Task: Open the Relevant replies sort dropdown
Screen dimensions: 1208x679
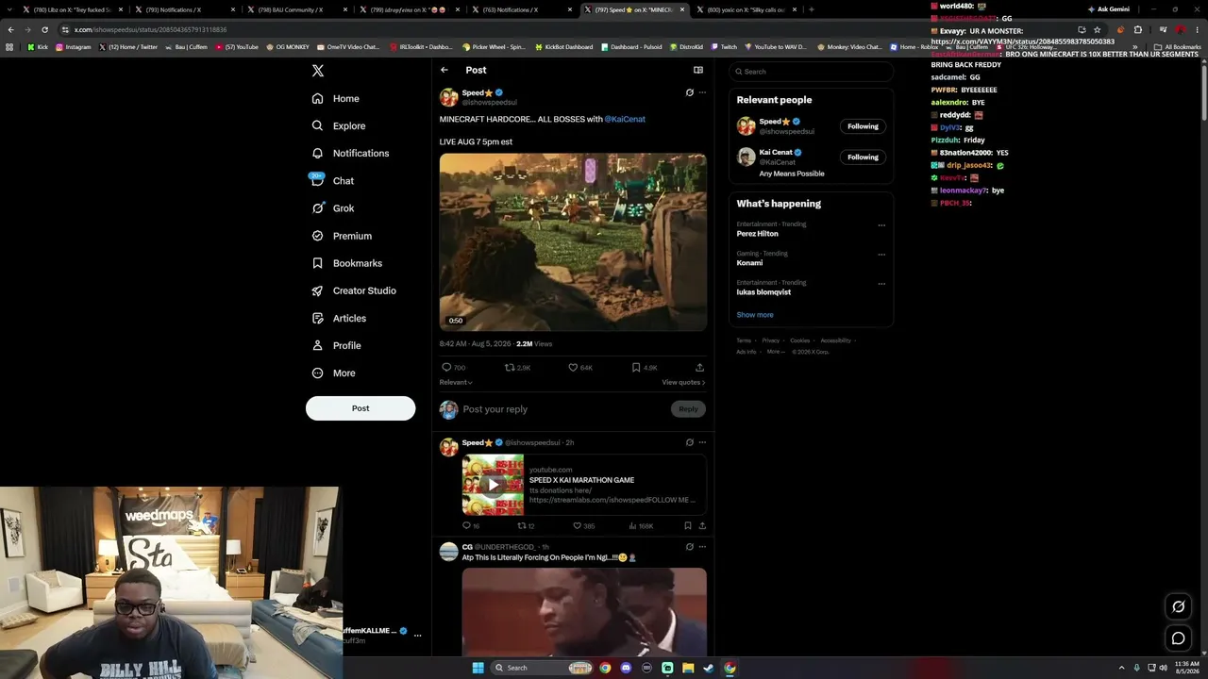Action: pyautogui.click(x=456, y=382)
